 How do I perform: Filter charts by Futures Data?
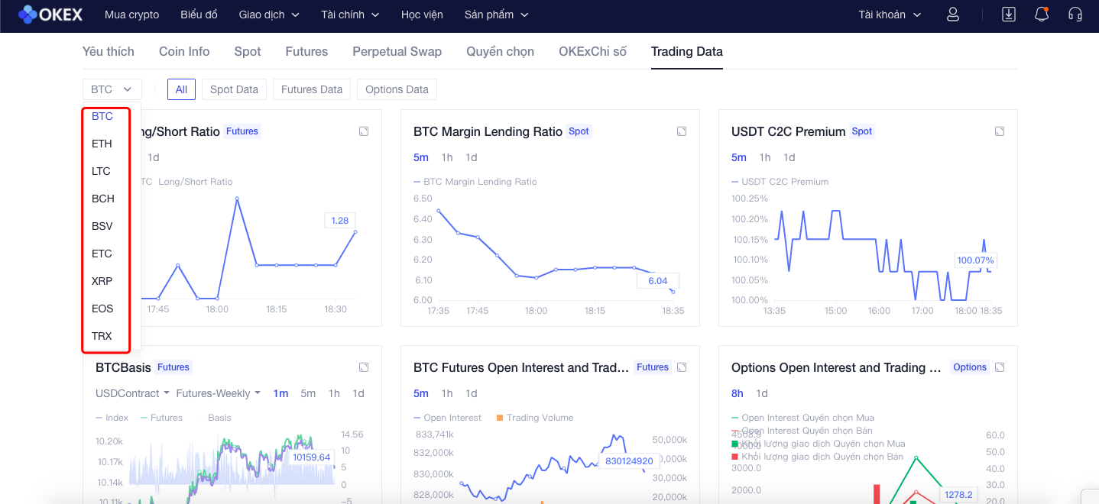(312, 89)
